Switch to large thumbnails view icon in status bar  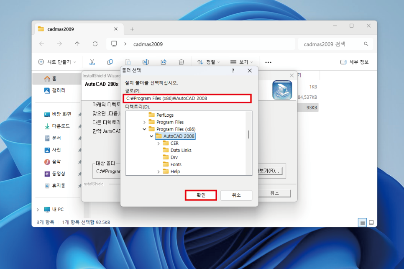tap(371, 223)
